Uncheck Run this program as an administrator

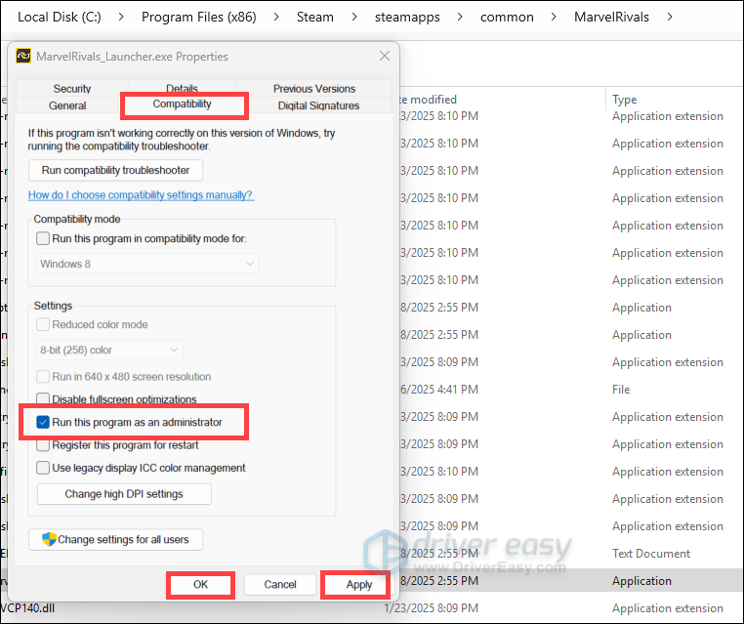click(x=43, y=422)
